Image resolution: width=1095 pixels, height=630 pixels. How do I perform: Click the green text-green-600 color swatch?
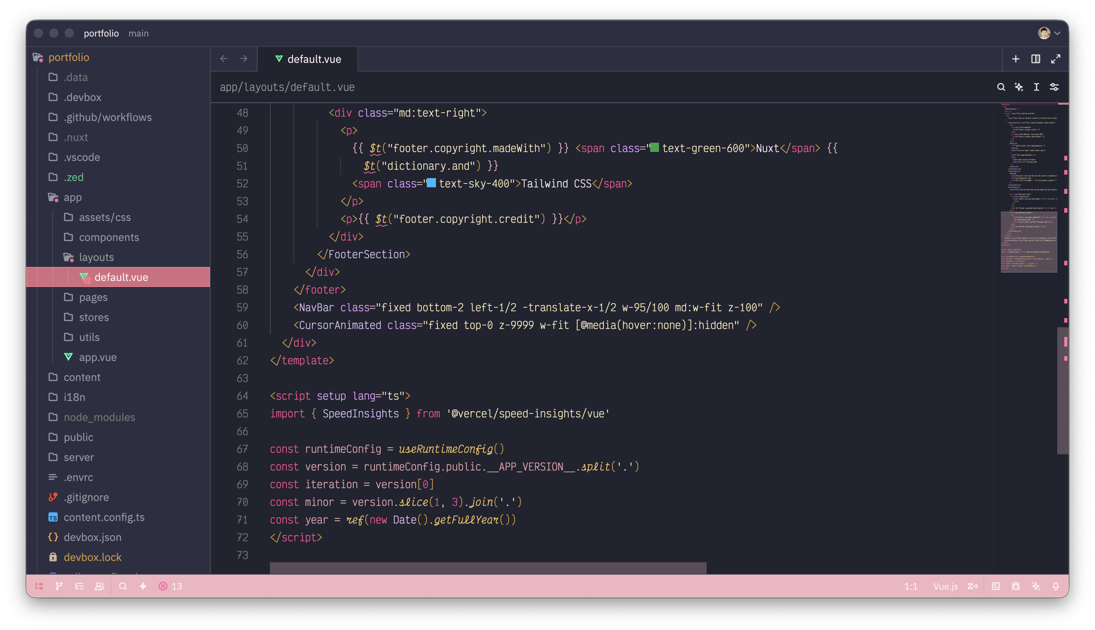pyautogui.click(x=654, y=148)
